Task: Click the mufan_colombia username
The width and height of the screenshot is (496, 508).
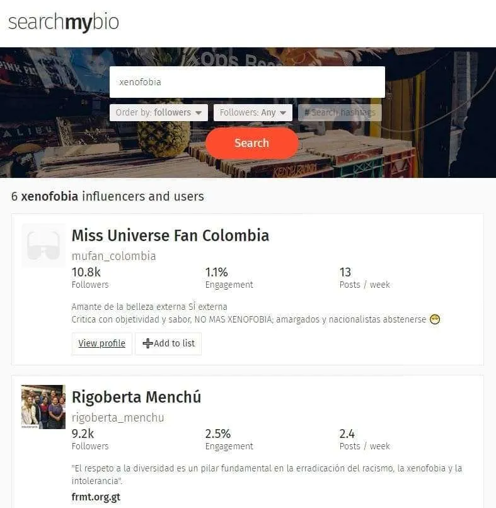Action: pos(113,256)
